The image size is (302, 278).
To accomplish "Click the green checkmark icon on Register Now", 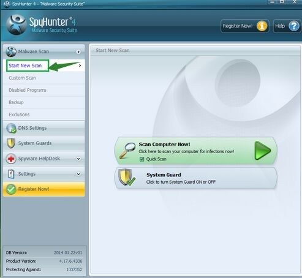I will (x=11, y=189).
